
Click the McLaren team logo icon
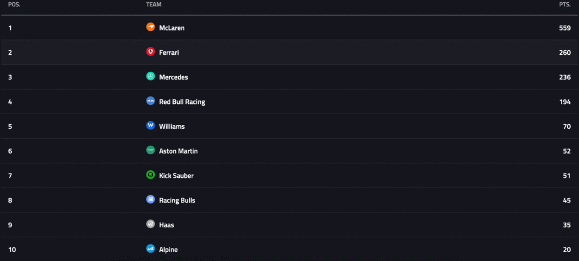click(150, 27)
